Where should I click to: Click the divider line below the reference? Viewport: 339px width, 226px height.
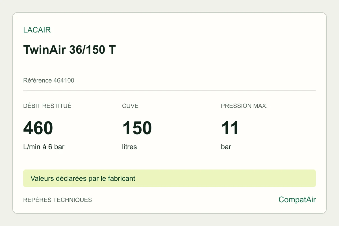point(169,90)
